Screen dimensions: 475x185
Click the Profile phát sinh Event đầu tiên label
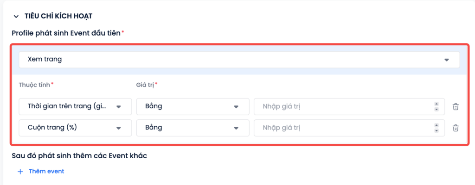[66, 33]
